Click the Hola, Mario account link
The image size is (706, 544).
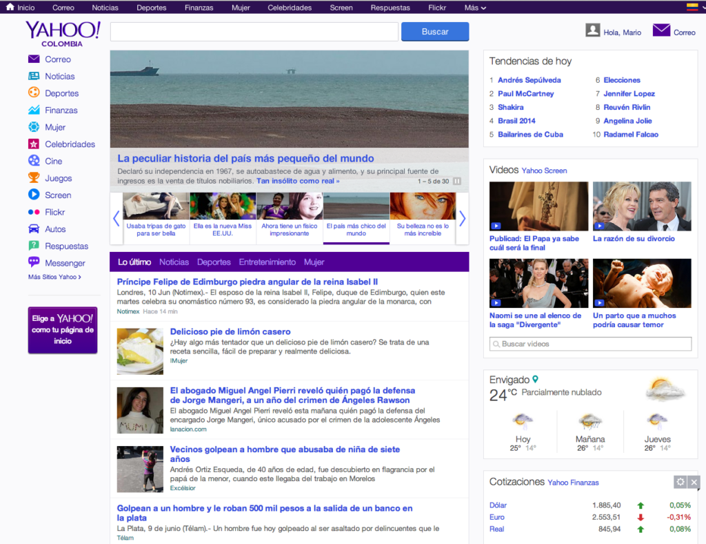pos(623,32)
